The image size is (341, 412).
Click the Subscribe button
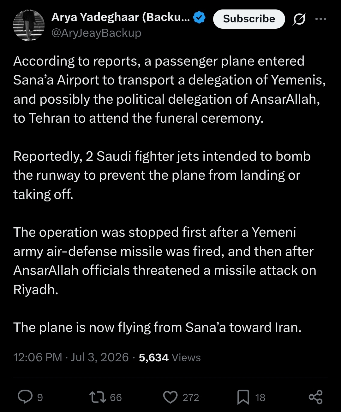[249, 19]
